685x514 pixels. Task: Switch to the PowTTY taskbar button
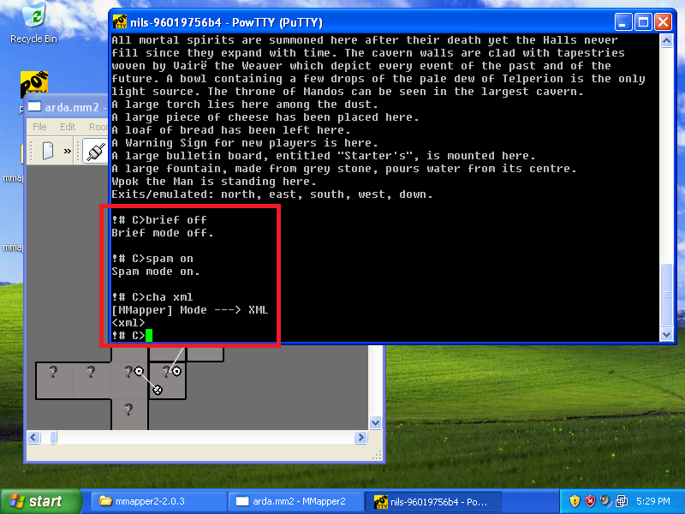[433, 501]
